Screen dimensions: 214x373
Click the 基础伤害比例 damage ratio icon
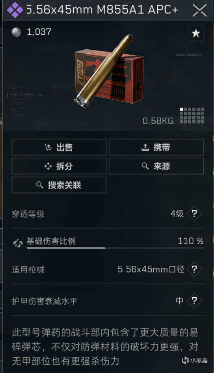[18, 243]
